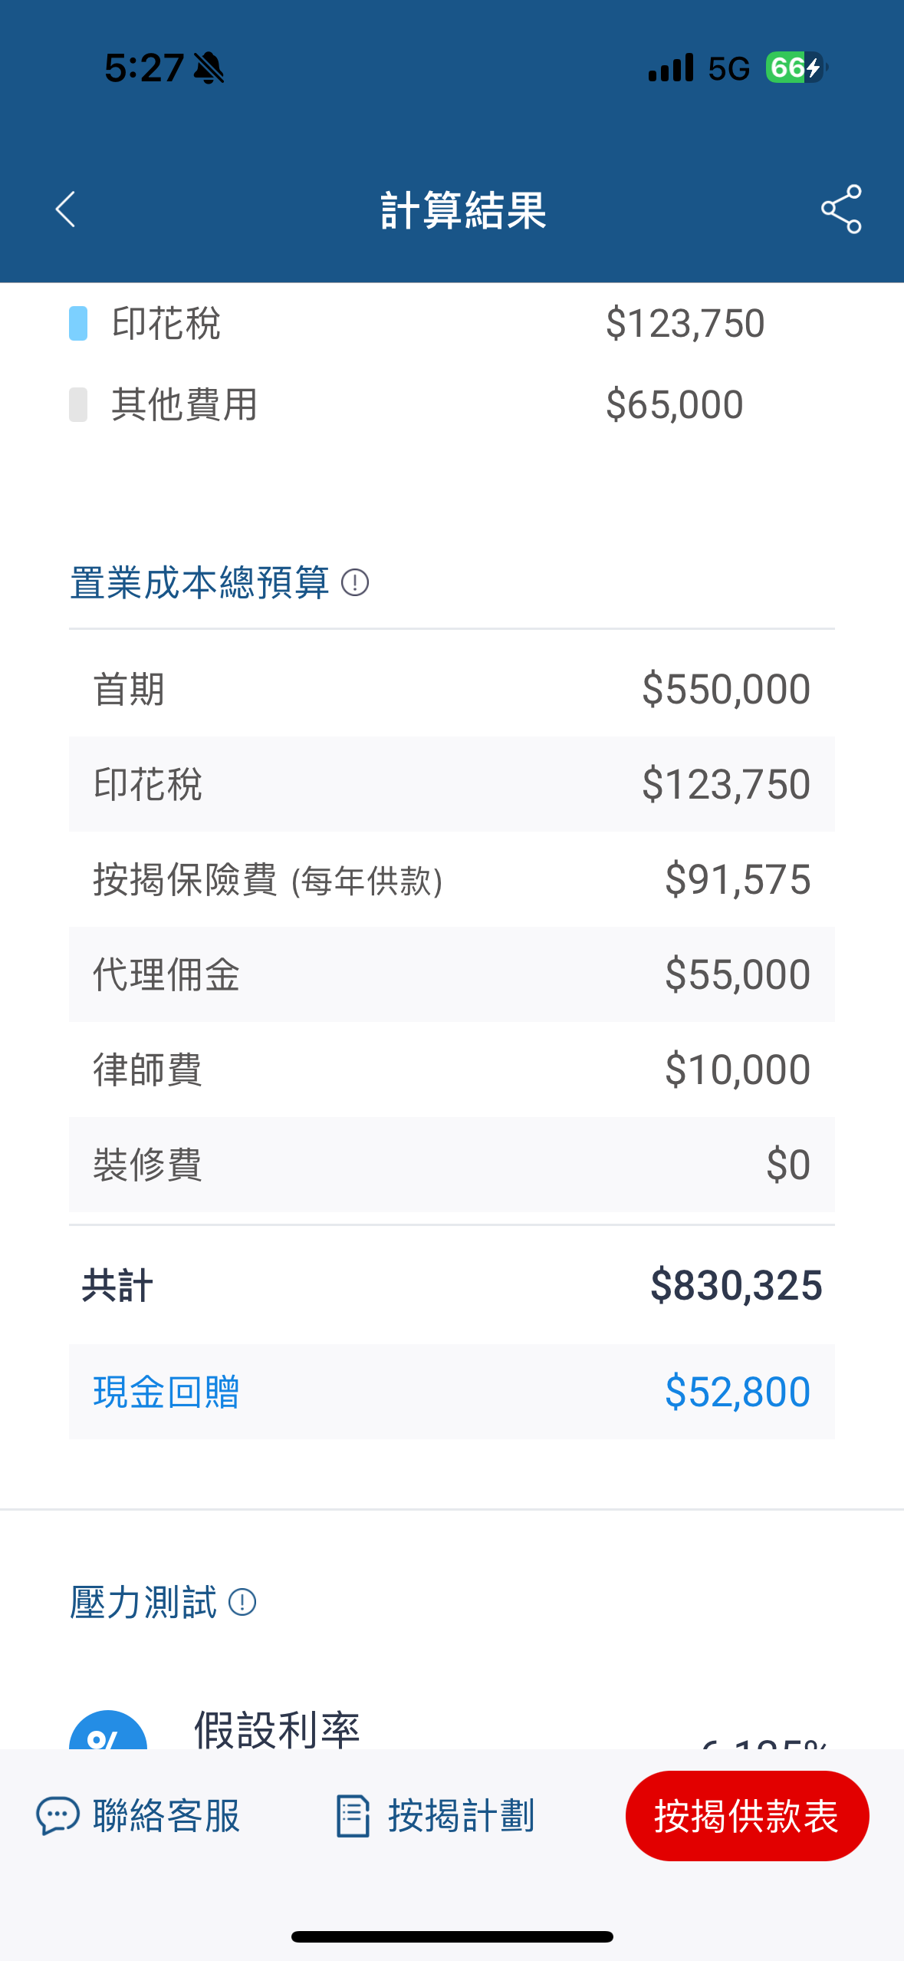Tap info icon beside 壓力測試
The width and height of the screenshot is (904, 1961).
click(x=242, y=1602)
